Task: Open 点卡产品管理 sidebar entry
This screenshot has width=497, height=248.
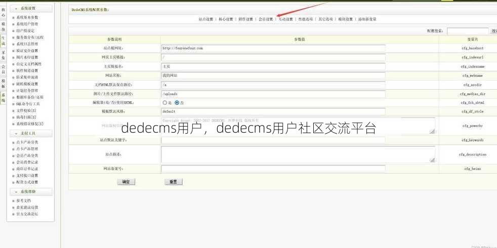Action: tap(27, 149)
